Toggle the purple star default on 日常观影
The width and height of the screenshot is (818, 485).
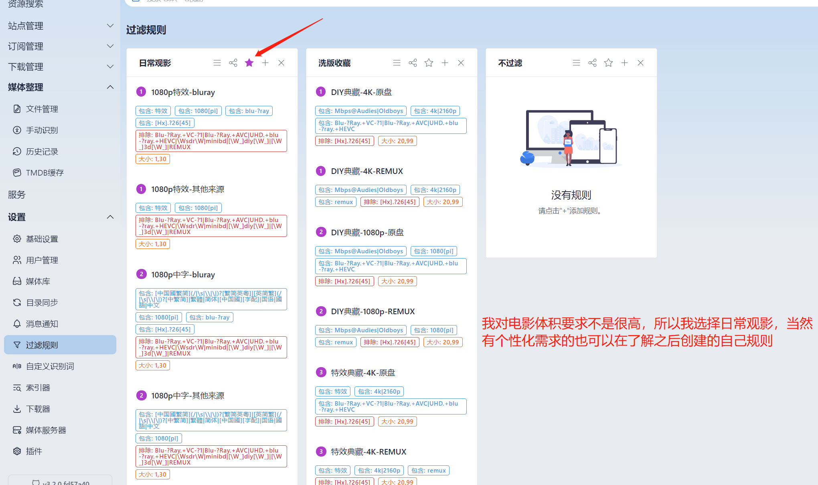tap(249, 63)
